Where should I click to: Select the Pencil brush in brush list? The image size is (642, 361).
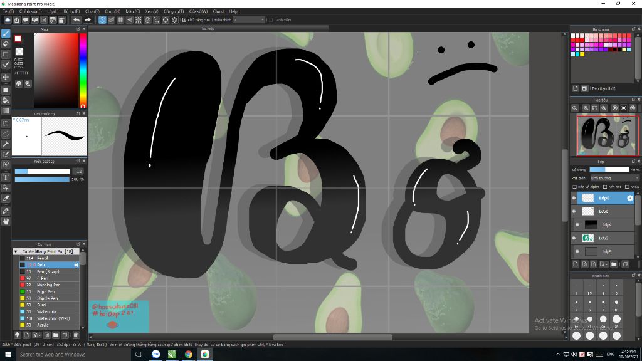tap(49, 258)
